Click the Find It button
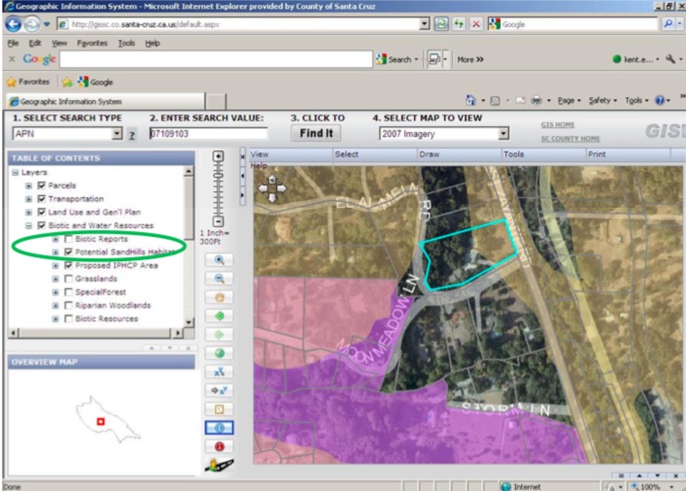The height and width of the screenshot is (491, 686). pyautogui.click(x=316, y=134)
